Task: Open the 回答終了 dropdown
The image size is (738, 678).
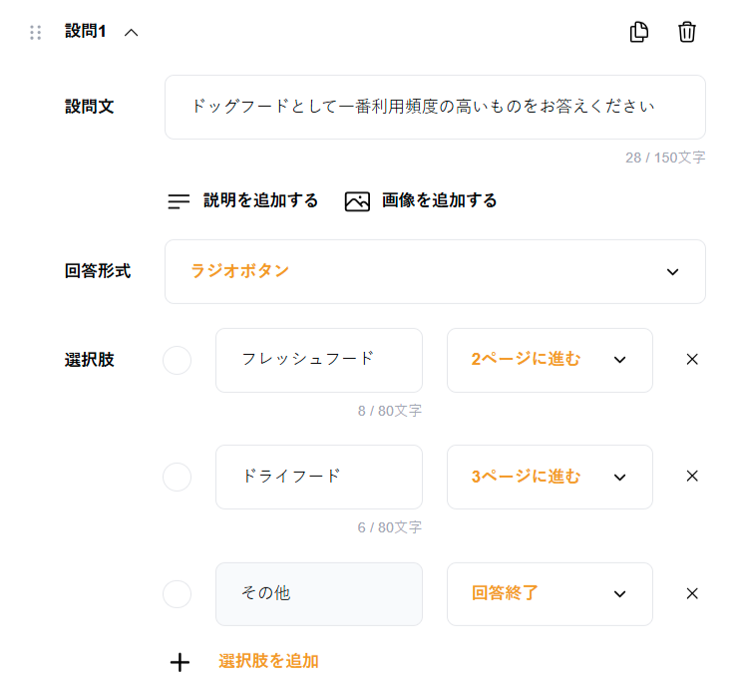Action: pyautogui.click(x=550, y=594)
